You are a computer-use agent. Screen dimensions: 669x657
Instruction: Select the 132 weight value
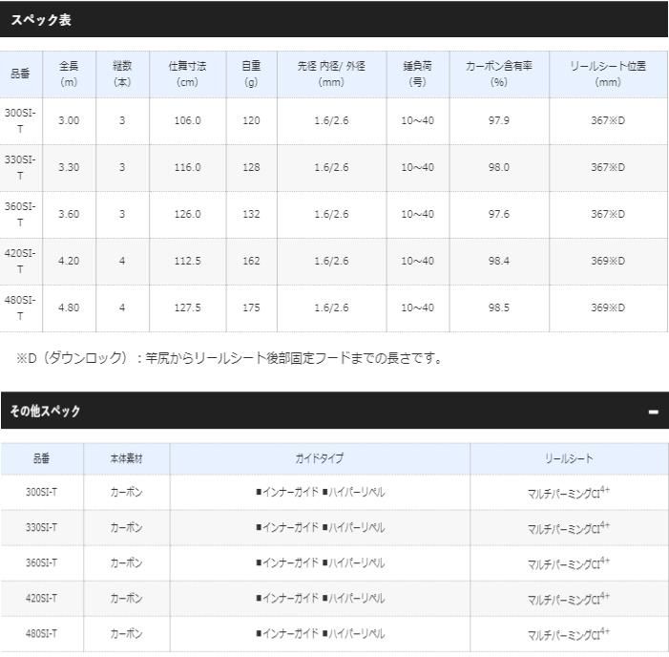[x=251, y=214]
